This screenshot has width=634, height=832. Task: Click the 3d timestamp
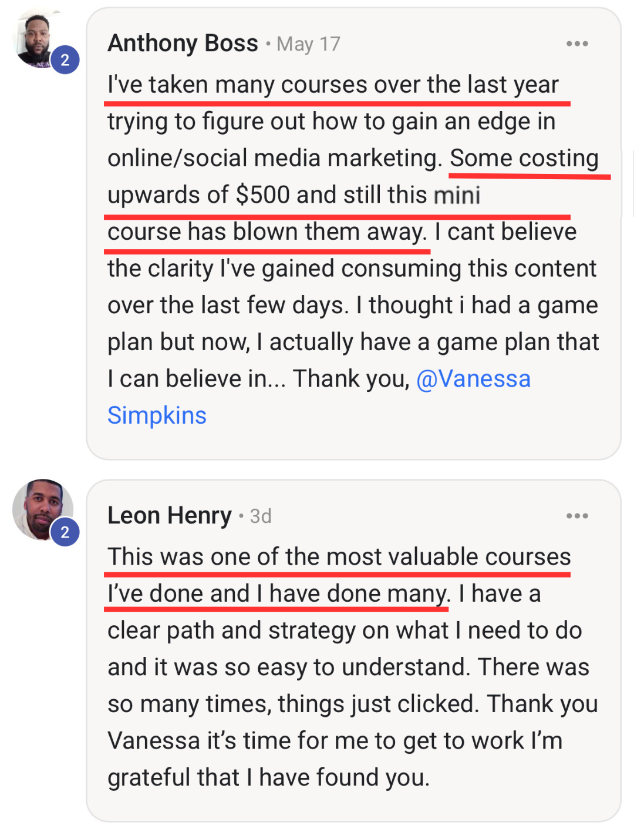pos(261,516)
